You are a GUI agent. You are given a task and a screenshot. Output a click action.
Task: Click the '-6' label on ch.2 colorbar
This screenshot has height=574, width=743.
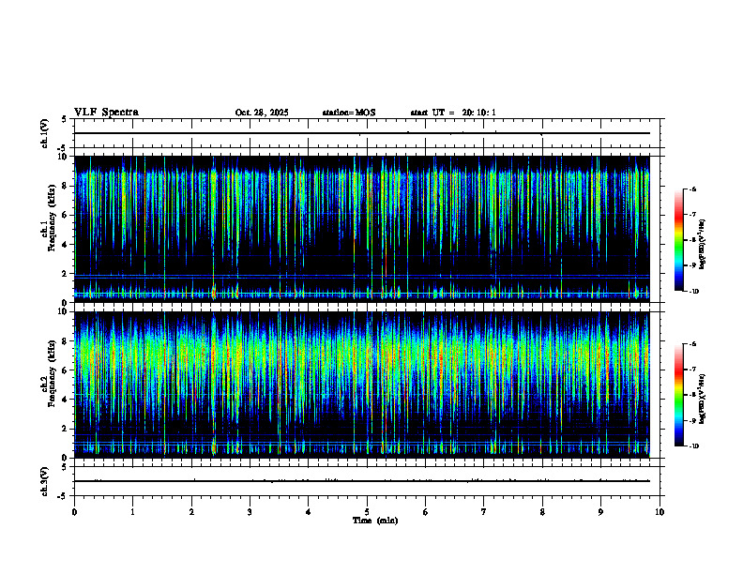pos(692,344)
